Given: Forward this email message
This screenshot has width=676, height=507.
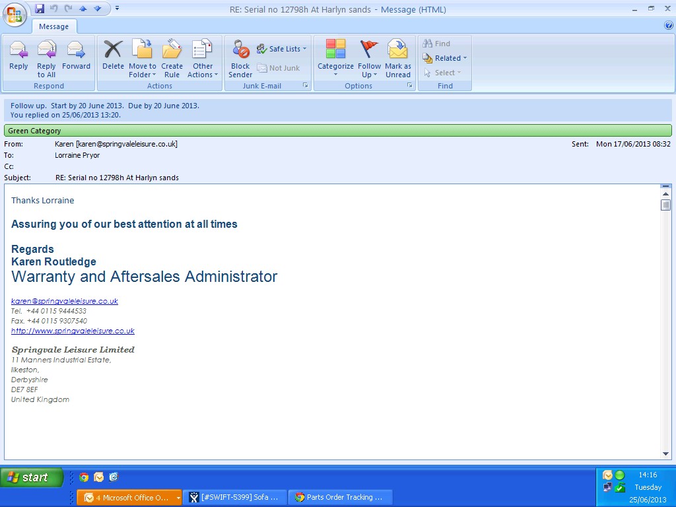Looking at the screenshot, I should (76, 55).
